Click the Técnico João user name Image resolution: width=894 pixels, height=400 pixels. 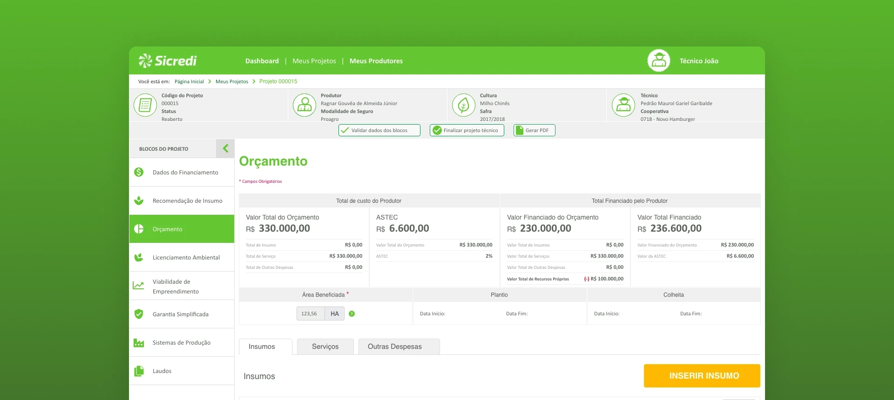699,61
